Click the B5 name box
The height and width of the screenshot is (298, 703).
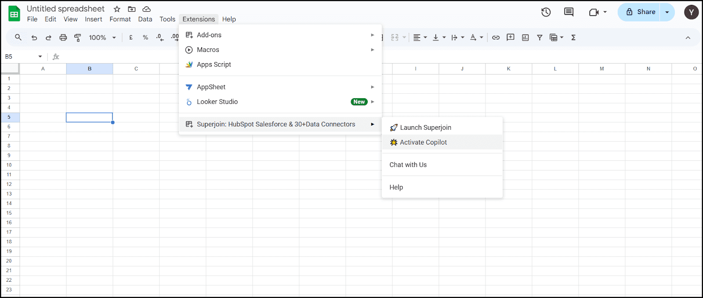point(20,57)
